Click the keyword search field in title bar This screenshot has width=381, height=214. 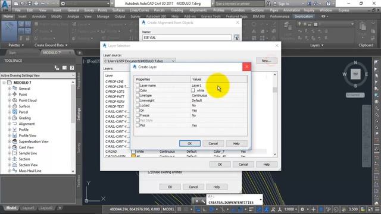[x=239, y=4]
